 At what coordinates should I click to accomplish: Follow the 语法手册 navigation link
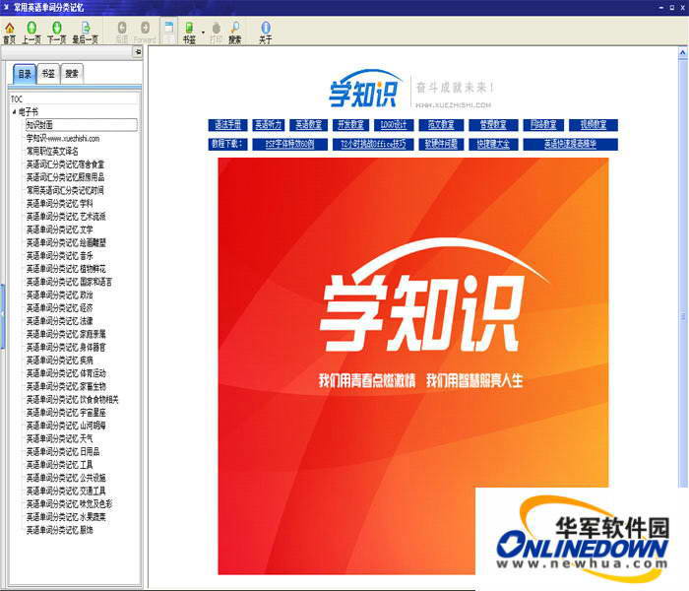(x=227, y=125)
